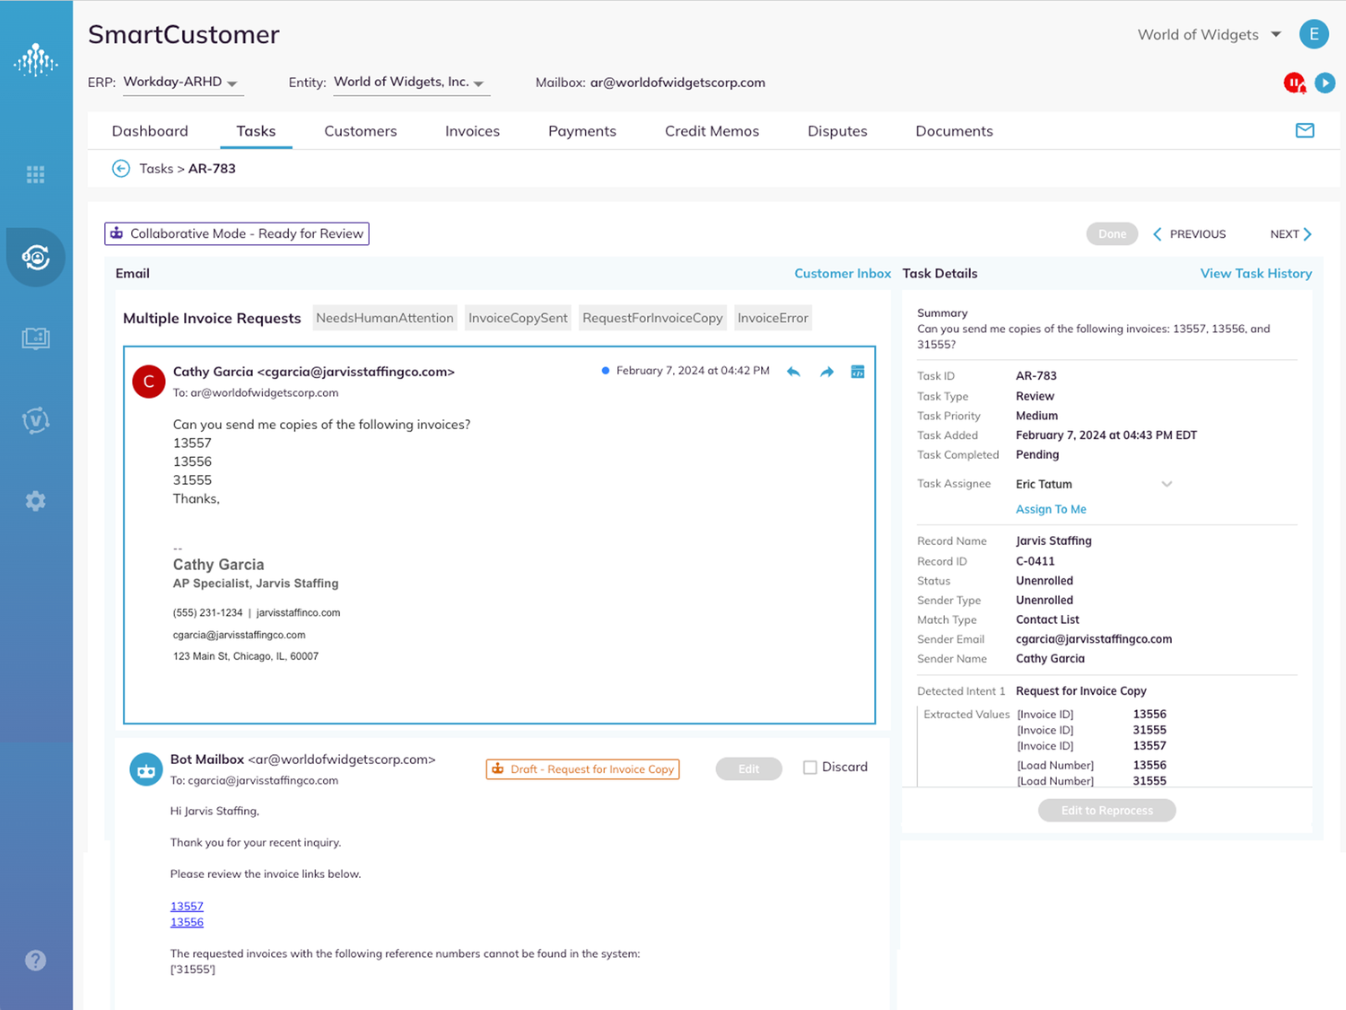Screen dimensions: 1346x1010
Task: Open the apps grid icon in sidebar
Action: pyautogui.click(x=36, y=174)
